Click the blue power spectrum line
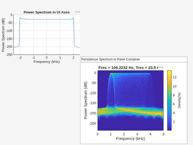 point(47,19)
